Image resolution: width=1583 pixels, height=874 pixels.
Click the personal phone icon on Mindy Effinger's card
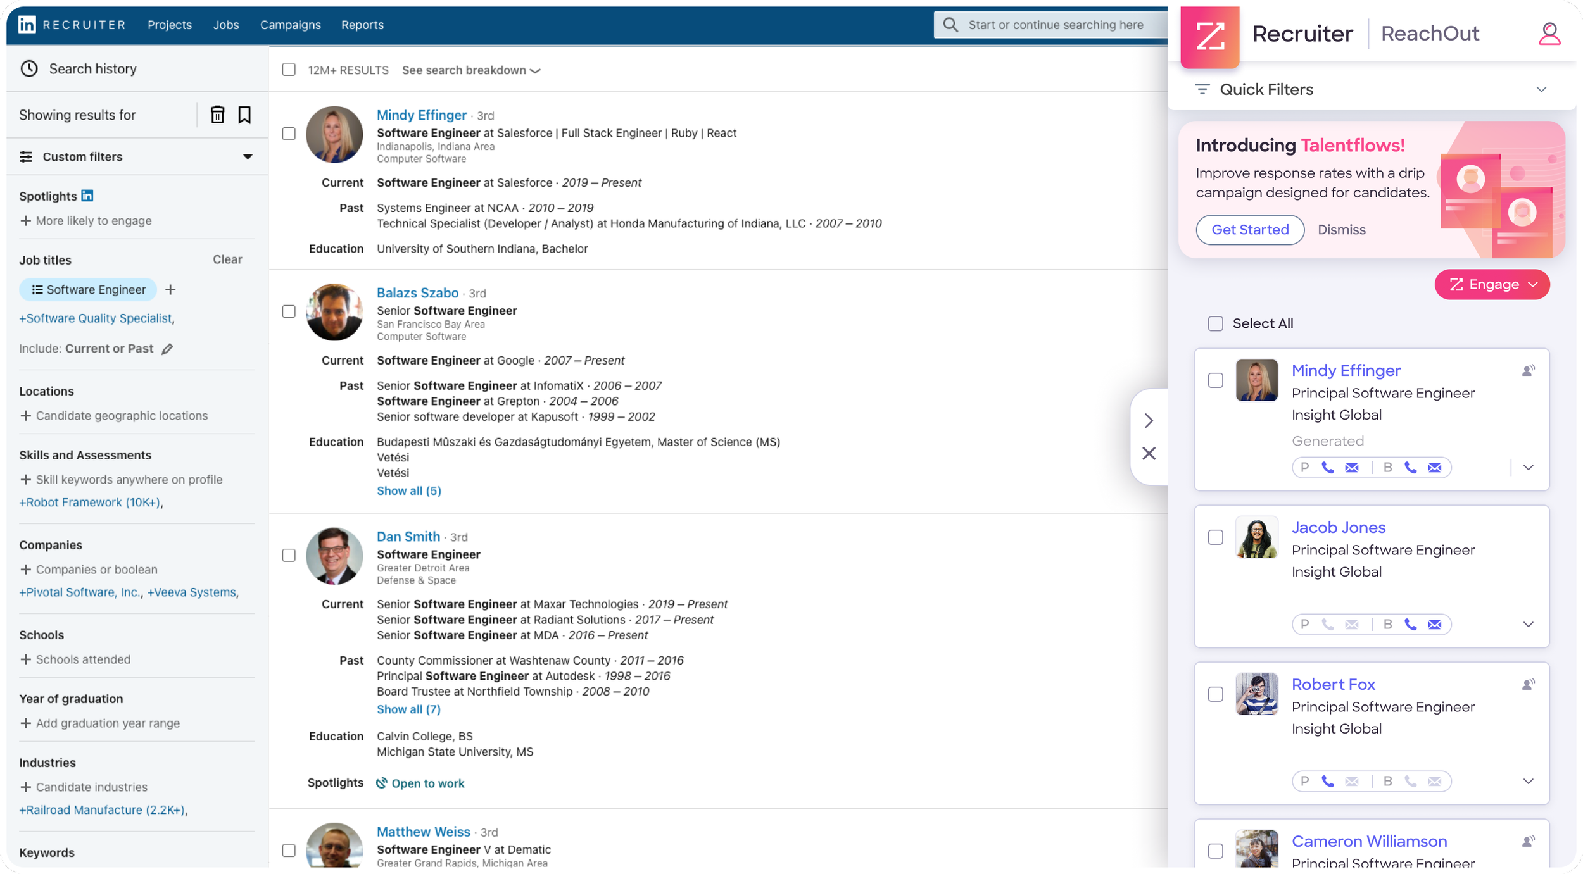(1327, 468)
